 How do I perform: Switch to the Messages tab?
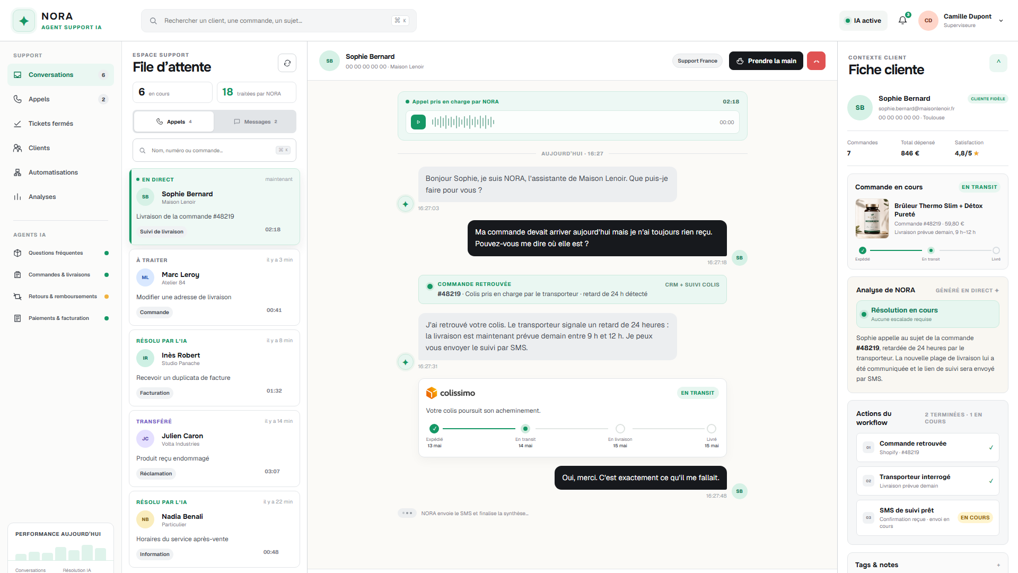[x=256, y=121]
